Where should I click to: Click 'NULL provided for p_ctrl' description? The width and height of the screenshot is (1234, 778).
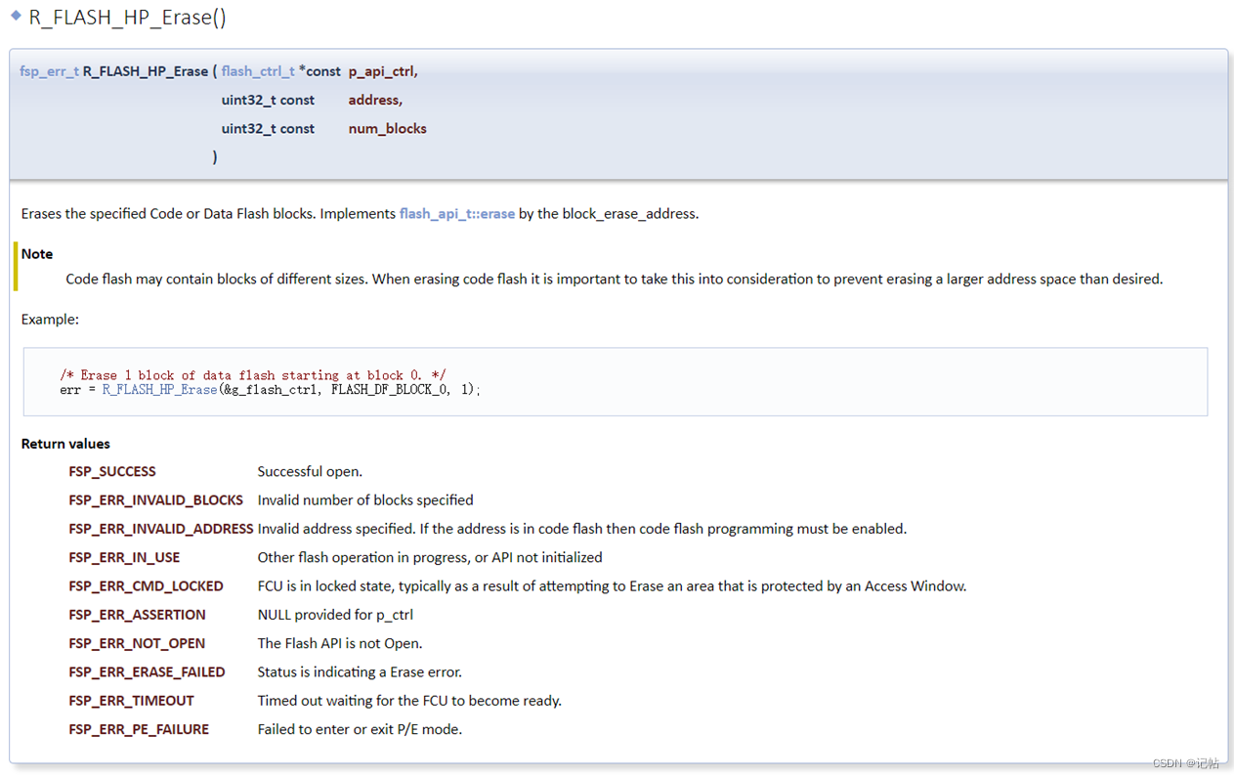(x=335, y=615)
